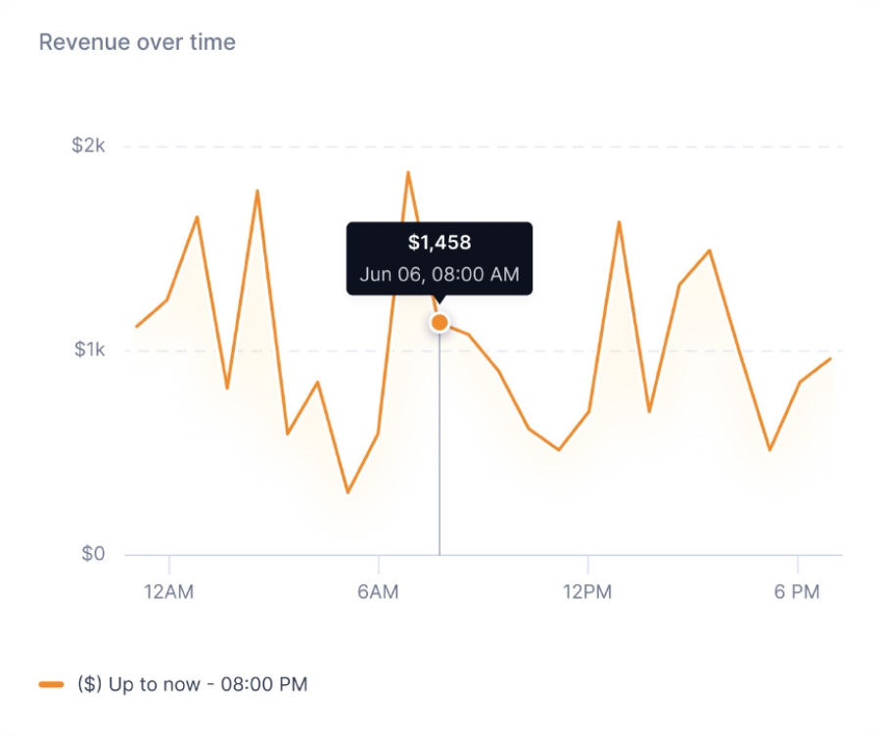This screenshot has width=881, height=737.
Task: Toggle the "($) Up to now" legend series
Action: pyautogui.click(x=192, y=684)
